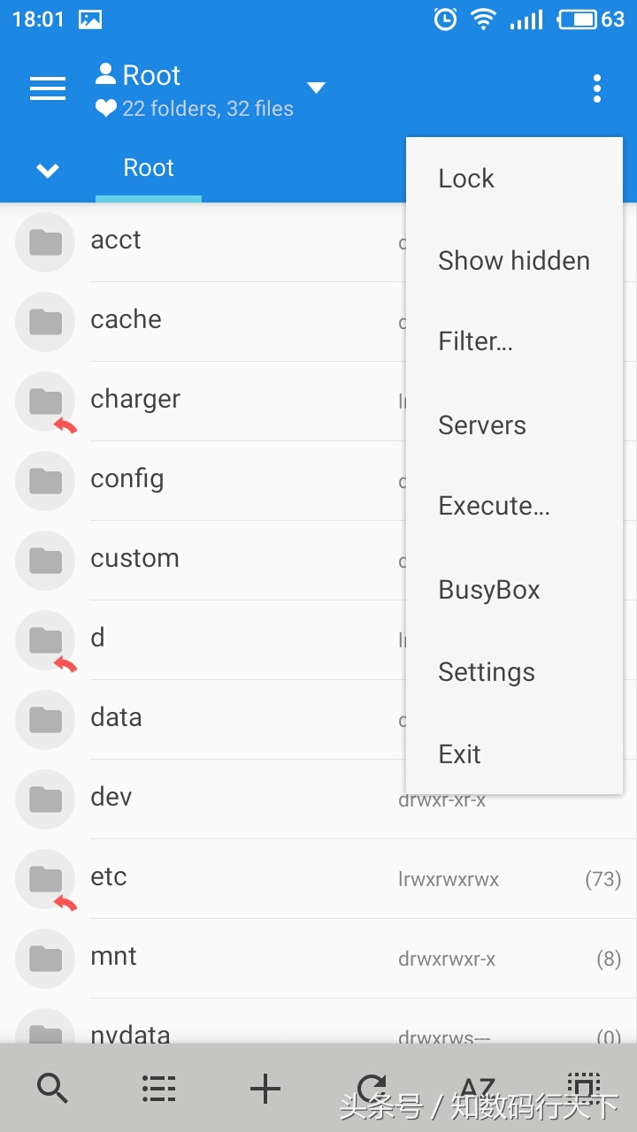
Task: Select the Root tab
Action: click(149, 168)
